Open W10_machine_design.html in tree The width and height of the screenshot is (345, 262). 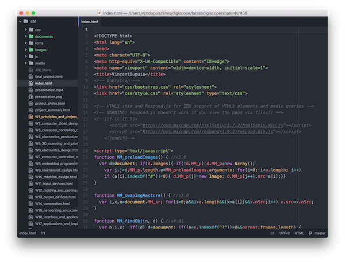pyautogui.click(x=56, y=177)
